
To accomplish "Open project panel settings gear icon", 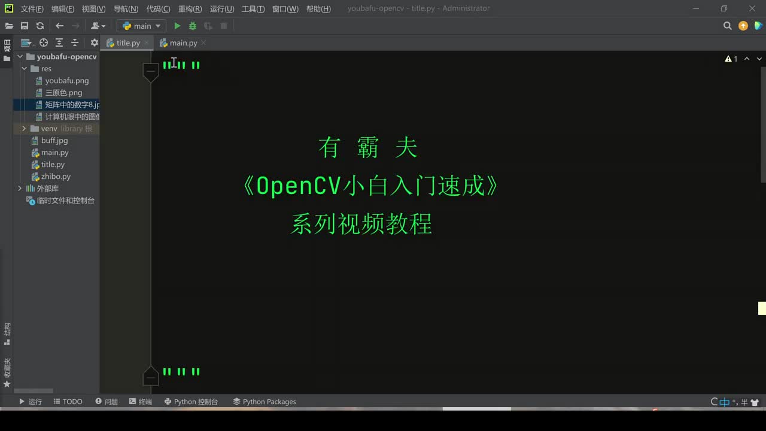I will tap(95, 43).
